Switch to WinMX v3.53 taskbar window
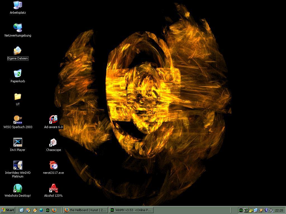 pyautogui.click(x=131, y=210)
